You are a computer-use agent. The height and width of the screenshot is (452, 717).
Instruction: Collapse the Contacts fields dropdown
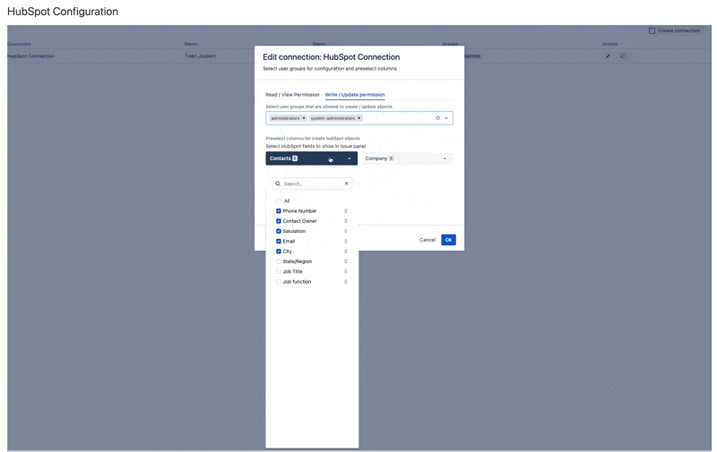tap(311, 158)
